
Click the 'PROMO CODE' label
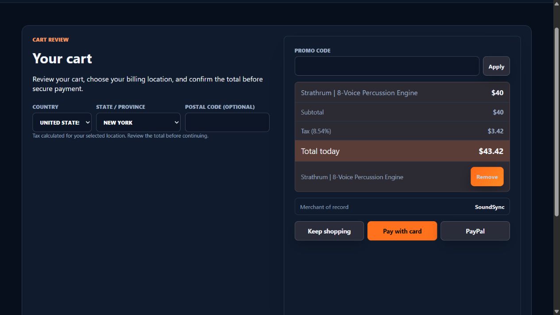click(313, 51)
